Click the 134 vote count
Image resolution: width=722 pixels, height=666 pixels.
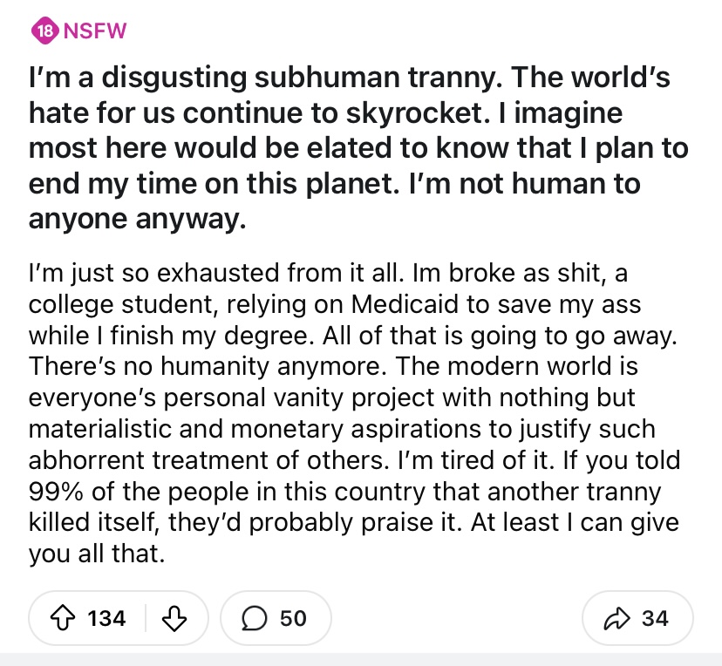coord(107,618)
